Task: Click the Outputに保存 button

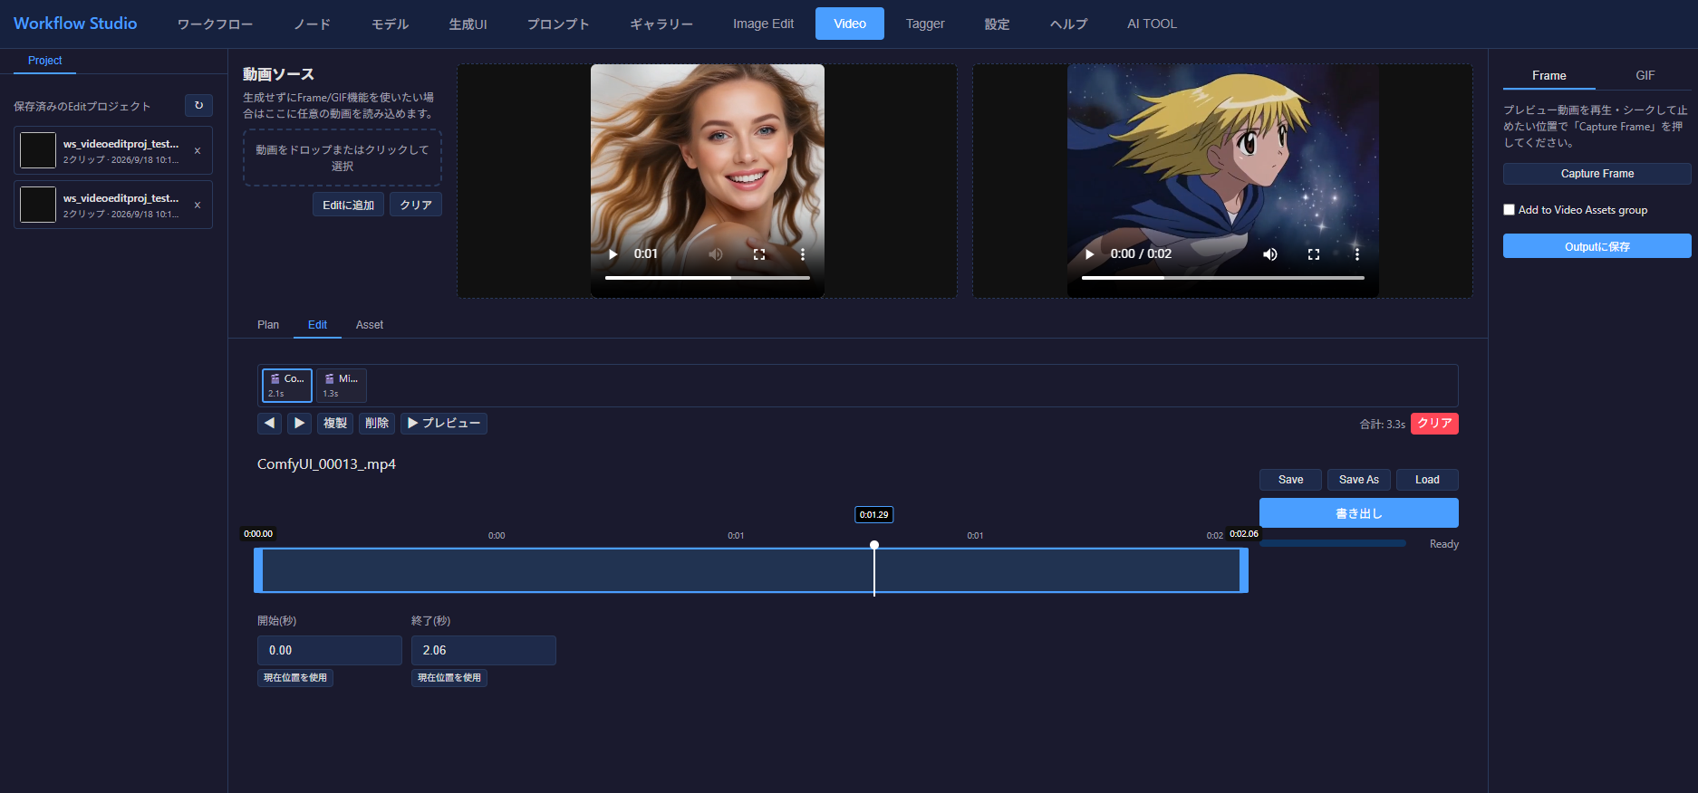Action: point(1597,246)
